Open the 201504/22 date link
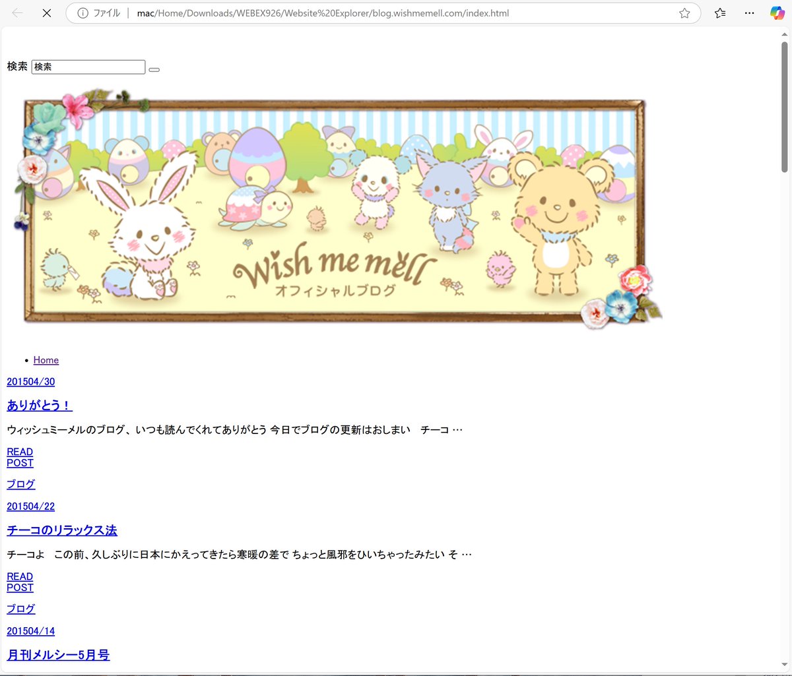Screen dimensions: 792x676 coord(31,507)
